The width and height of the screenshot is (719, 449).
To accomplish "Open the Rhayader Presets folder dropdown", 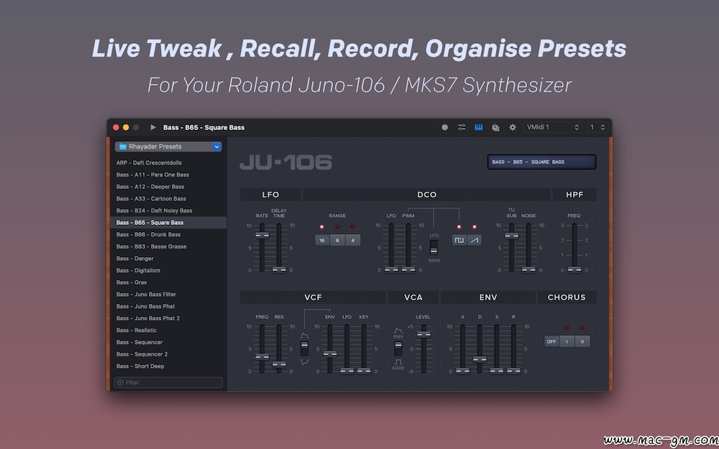I will 168,147.
